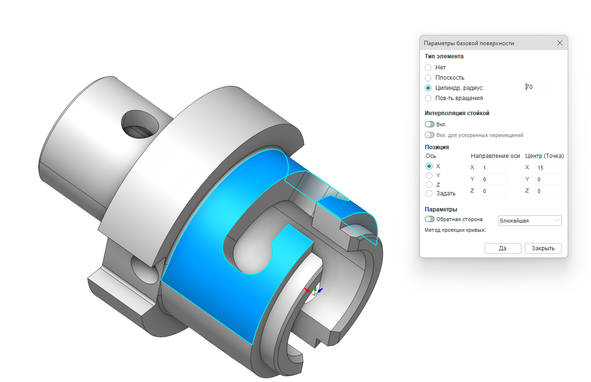
Task: Turn on the 'Обратная сторона' toggle
Action: click(x=429, y=219)
